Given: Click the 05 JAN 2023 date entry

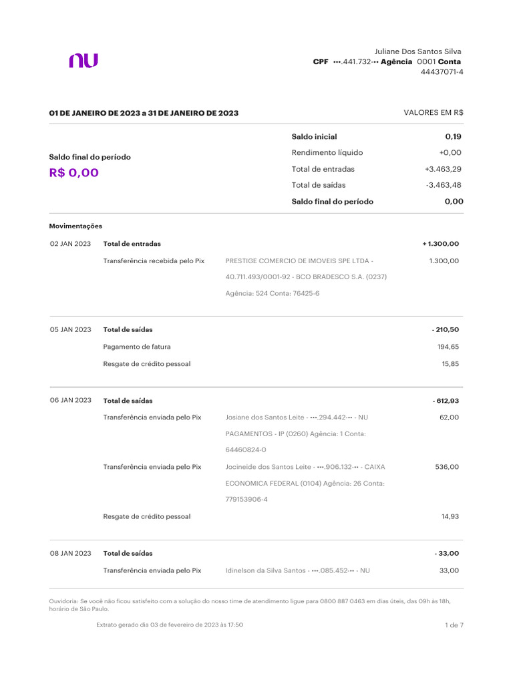Looking at the screenshot, I should point(70,329).
